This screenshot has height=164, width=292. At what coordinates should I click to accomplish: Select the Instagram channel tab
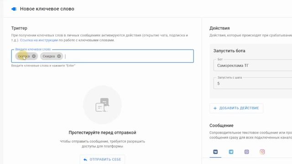click(262, 152)
